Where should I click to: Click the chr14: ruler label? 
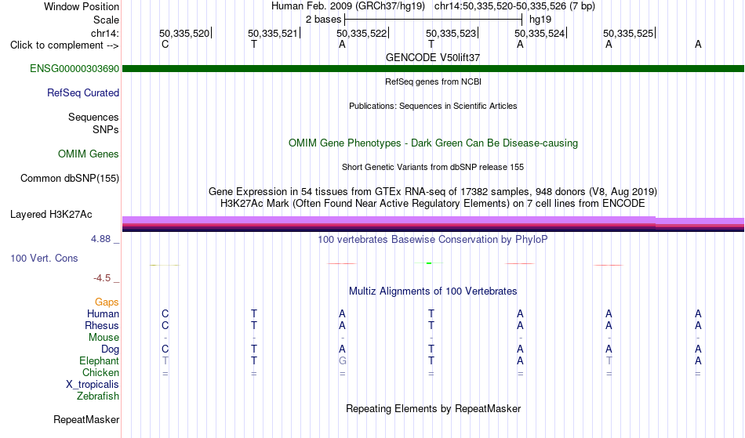click(105, 34)
